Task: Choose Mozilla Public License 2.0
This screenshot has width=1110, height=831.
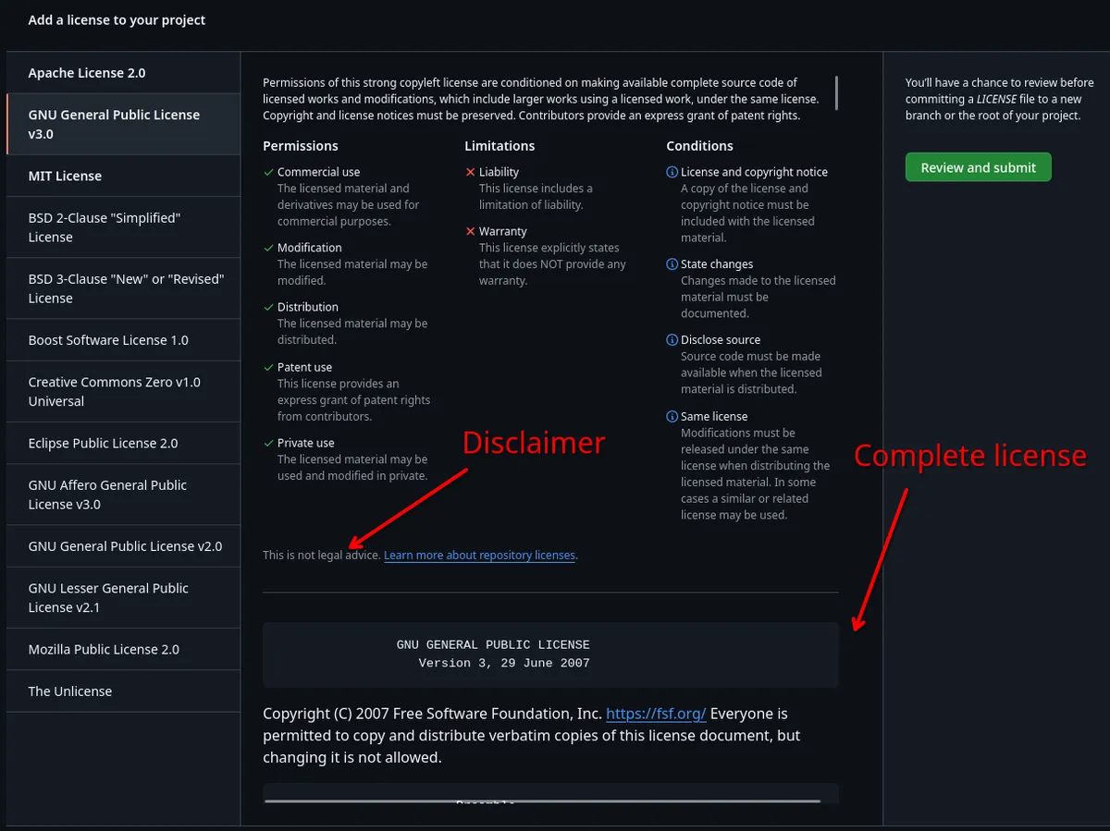Action: pos(104,649)
